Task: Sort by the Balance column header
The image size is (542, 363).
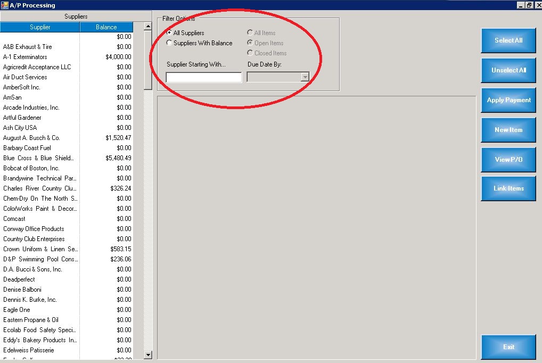Action: tap(106, 27)
